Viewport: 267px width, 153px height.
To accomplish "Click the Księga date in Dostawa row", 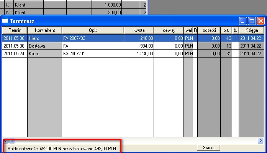I will coord(251,46).
